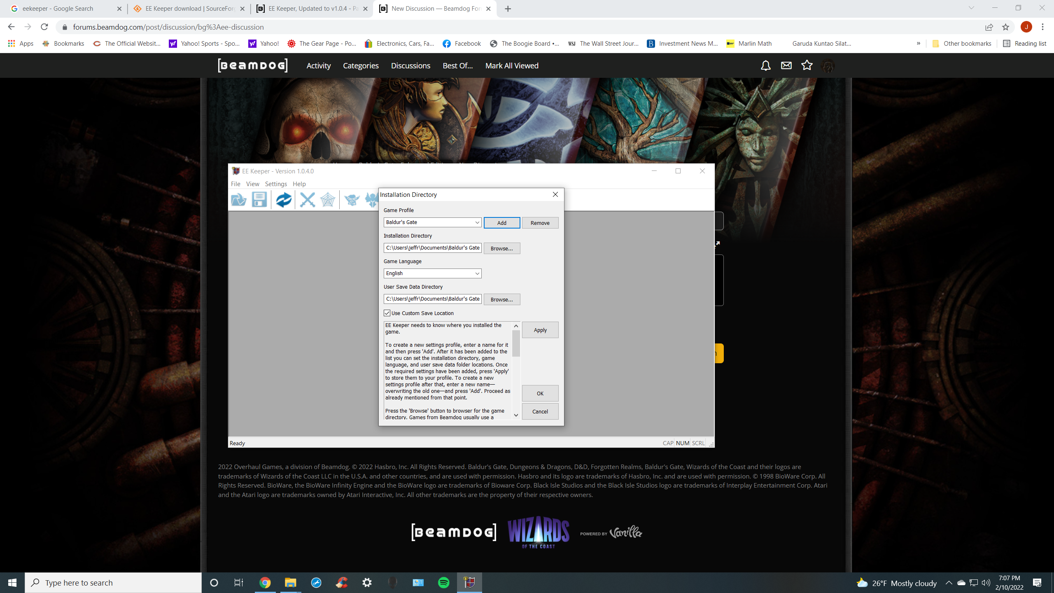Browse for User Save Data Directory
Viewport: 1054px width, 593px height.
pos(501,299)
